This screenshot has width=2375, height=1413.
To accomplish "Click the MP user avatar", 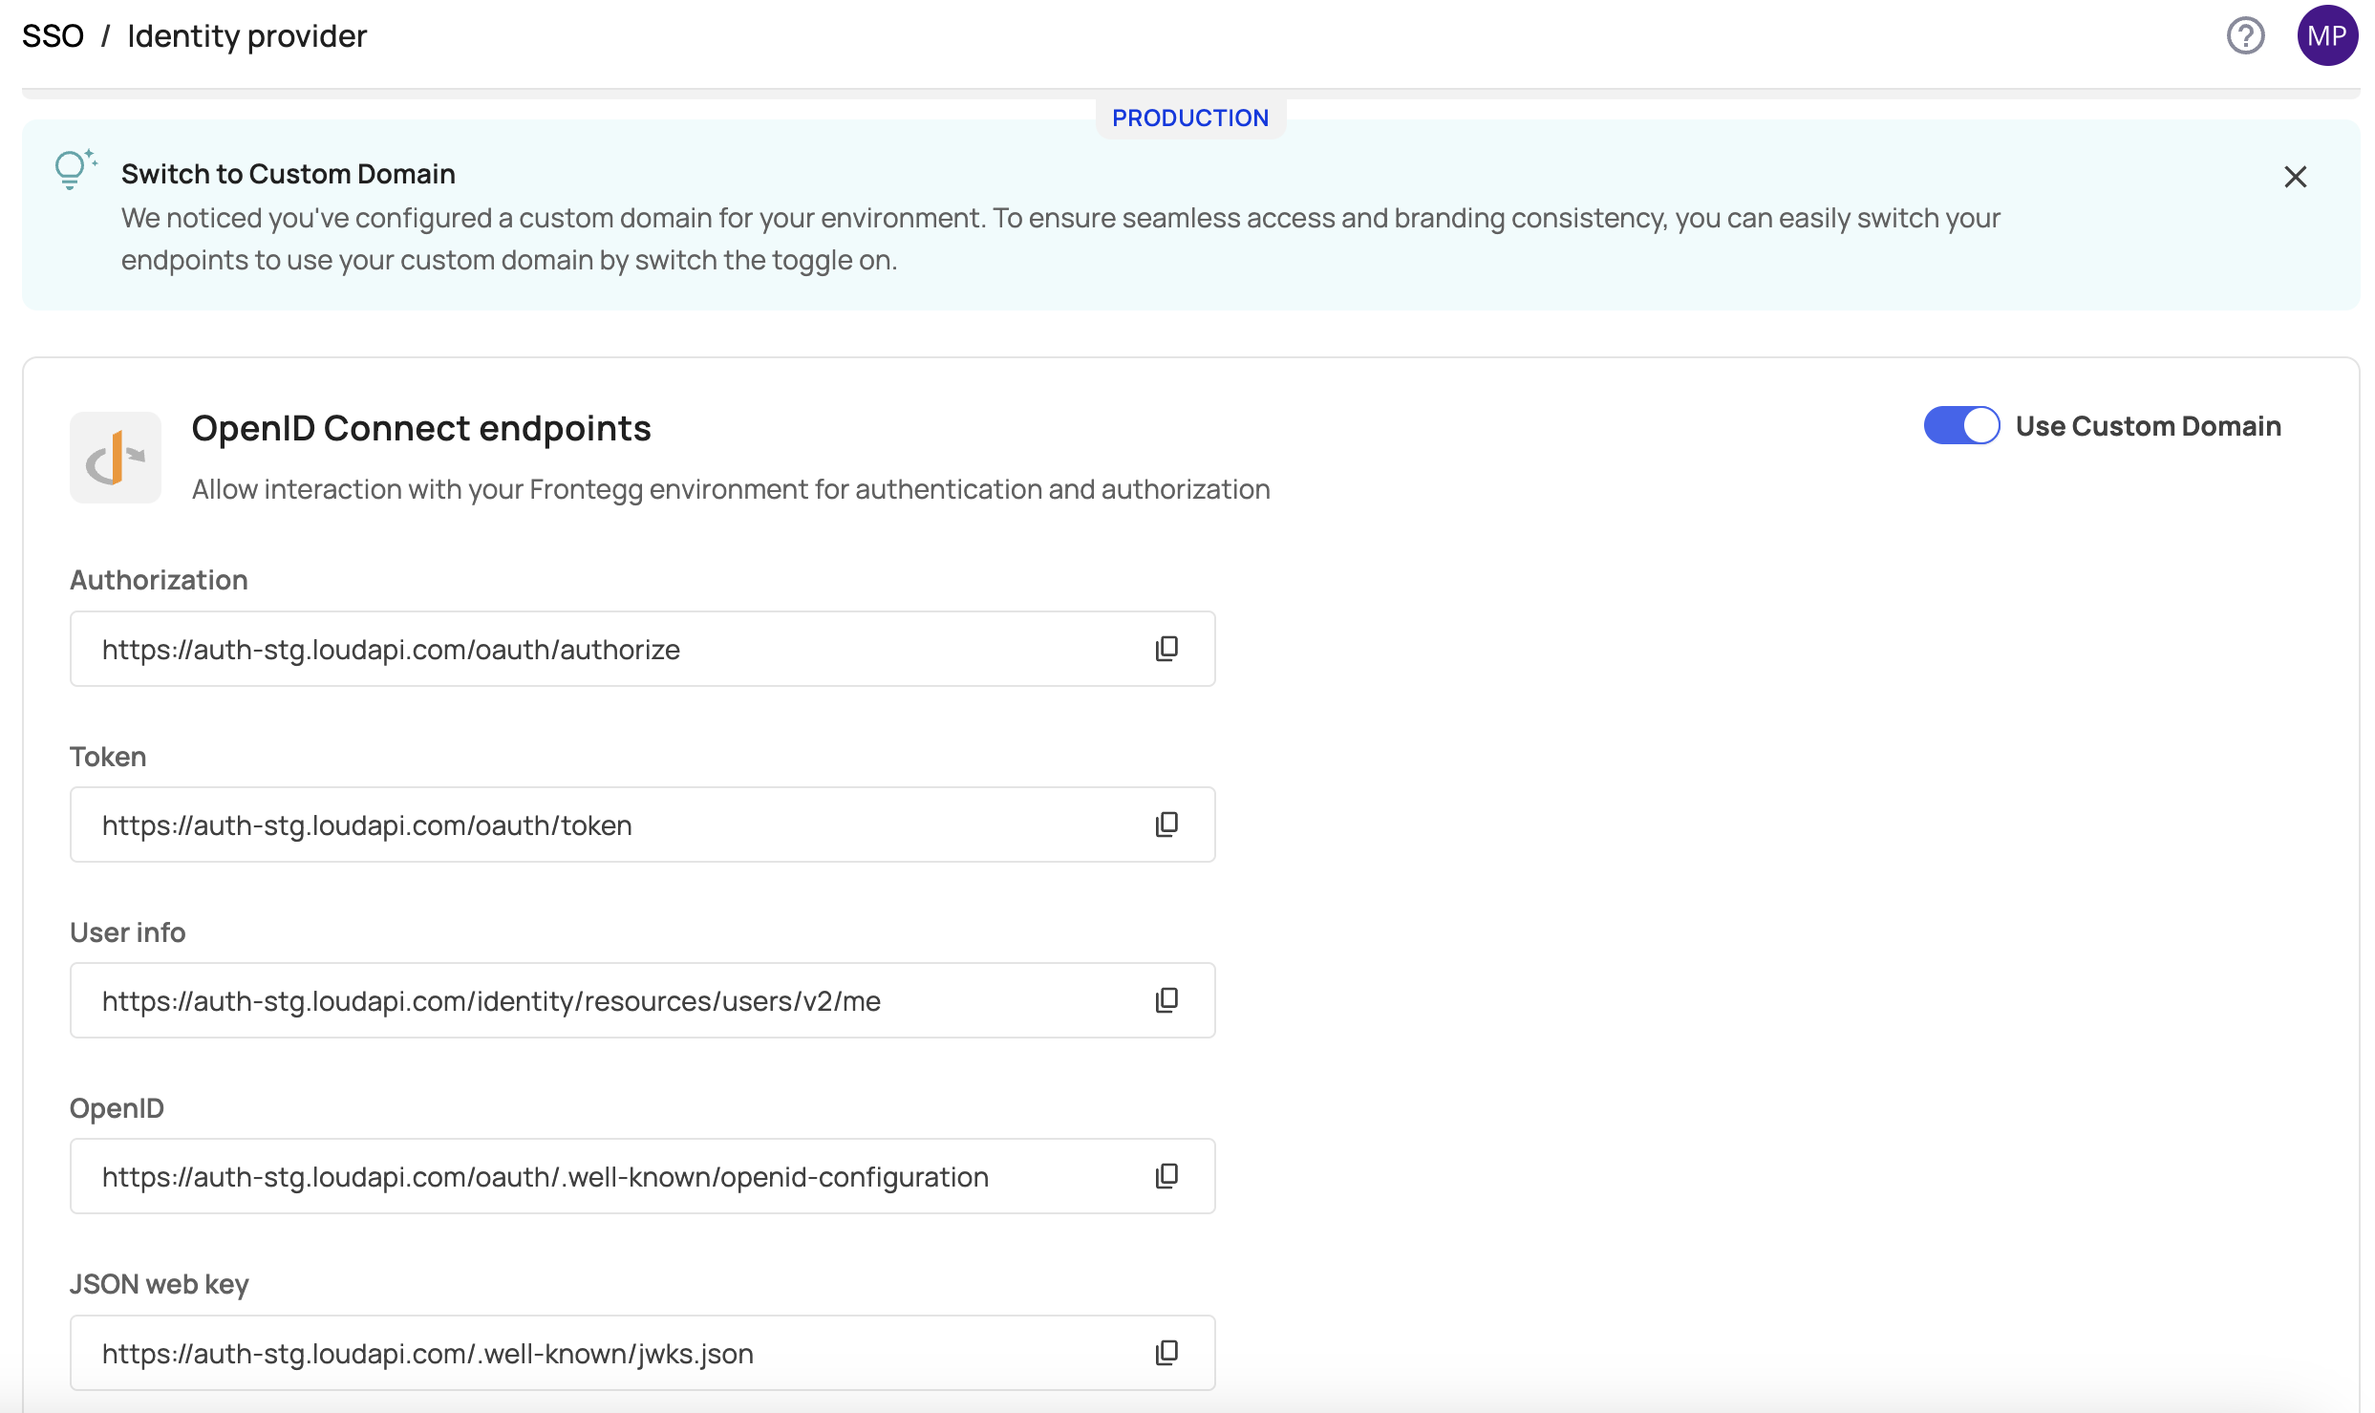I will coord(2326,36).
